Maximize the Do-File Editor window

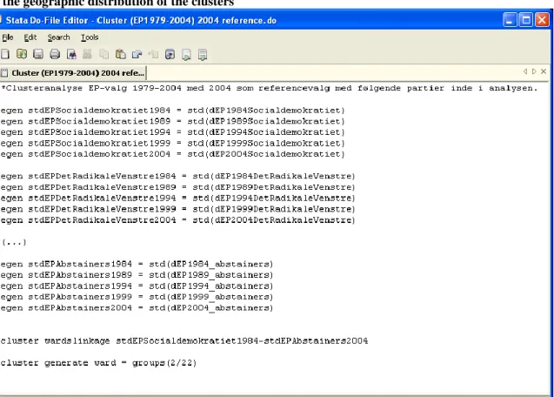pos(525,20)
